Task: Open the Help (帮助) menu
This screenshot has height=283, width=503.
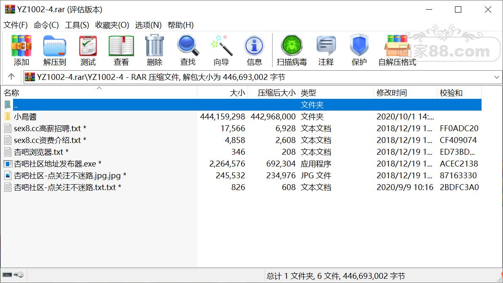Action: [181, 25]
